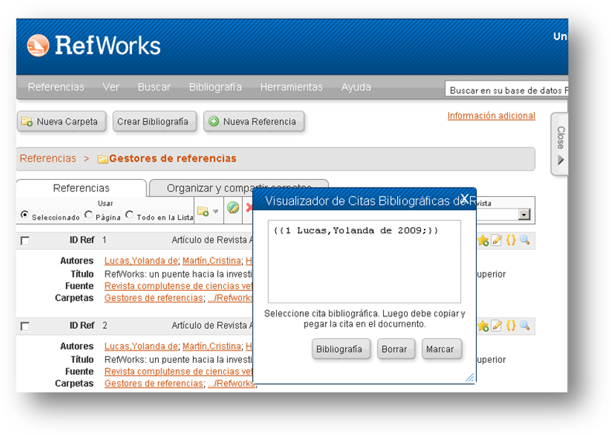Expand the folder icon dropdown arrow
Image resolution: width=611 pixels, height=435 pixels.
pyautogui.click(x=216, y=212)
